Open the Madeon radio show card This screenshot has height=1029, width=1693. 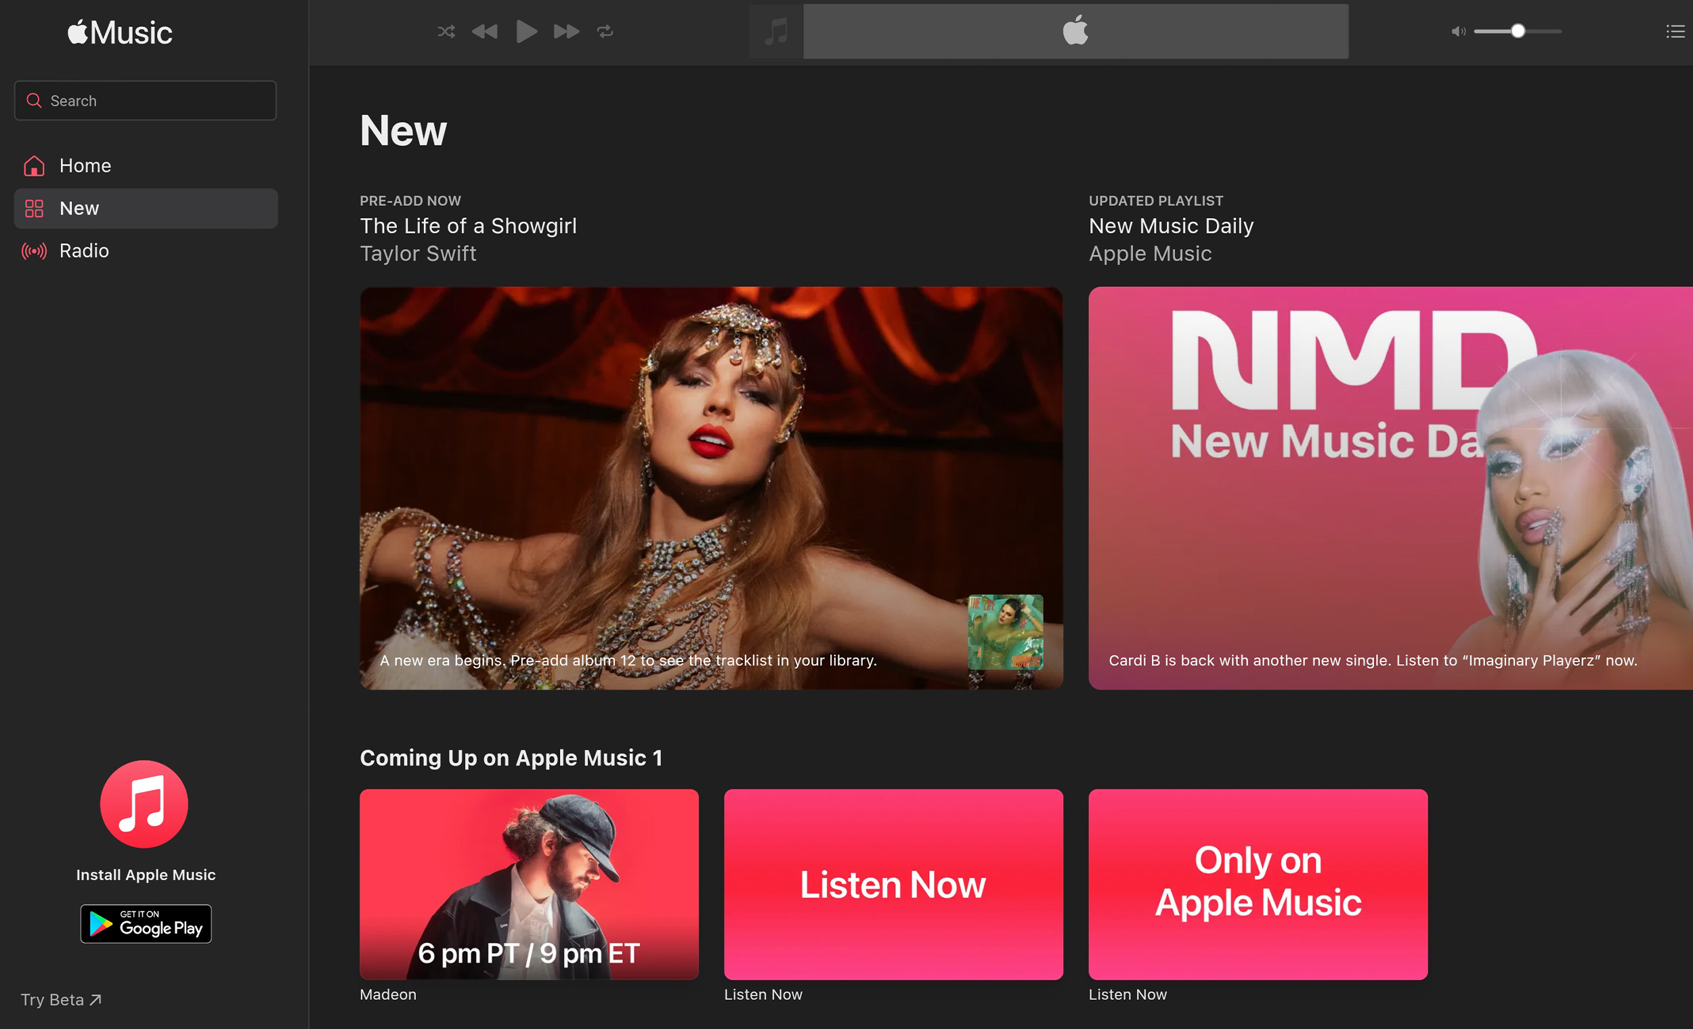[x=529, y=884]
